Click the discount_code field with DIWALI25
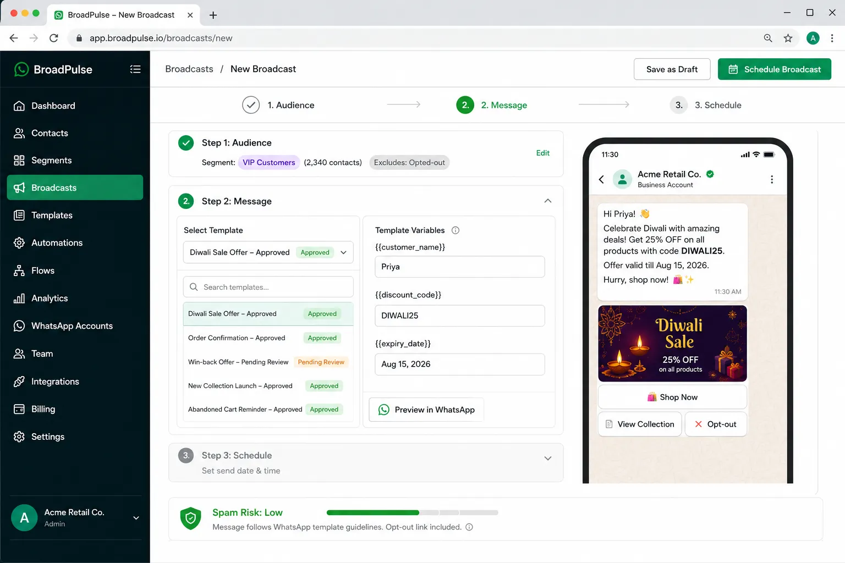The height and width of the screenshot is (563, 845). (460, 316)
